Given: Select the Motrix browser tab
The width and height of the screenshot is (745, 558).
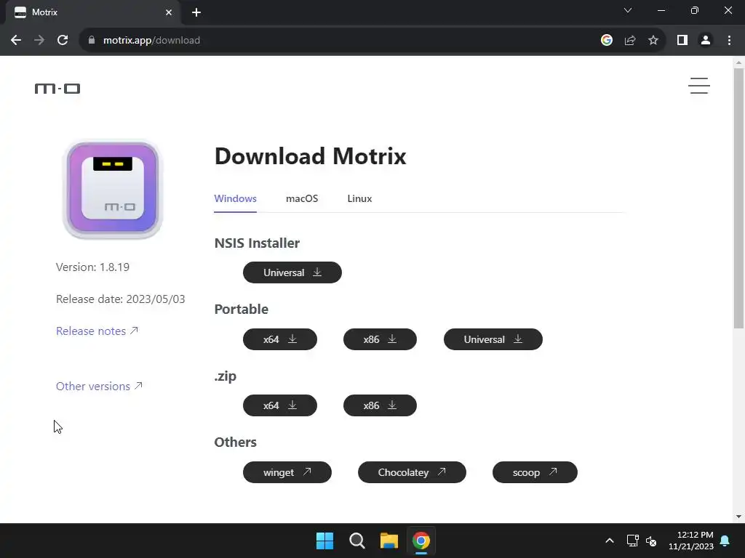Looking at the screenshot, I should (92, 12).
